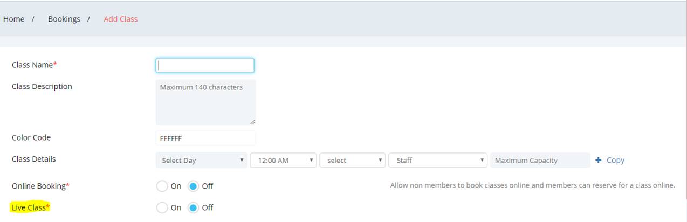Click the Online Booking label
This screenshot has height=222, width=687.
[41, 186]
